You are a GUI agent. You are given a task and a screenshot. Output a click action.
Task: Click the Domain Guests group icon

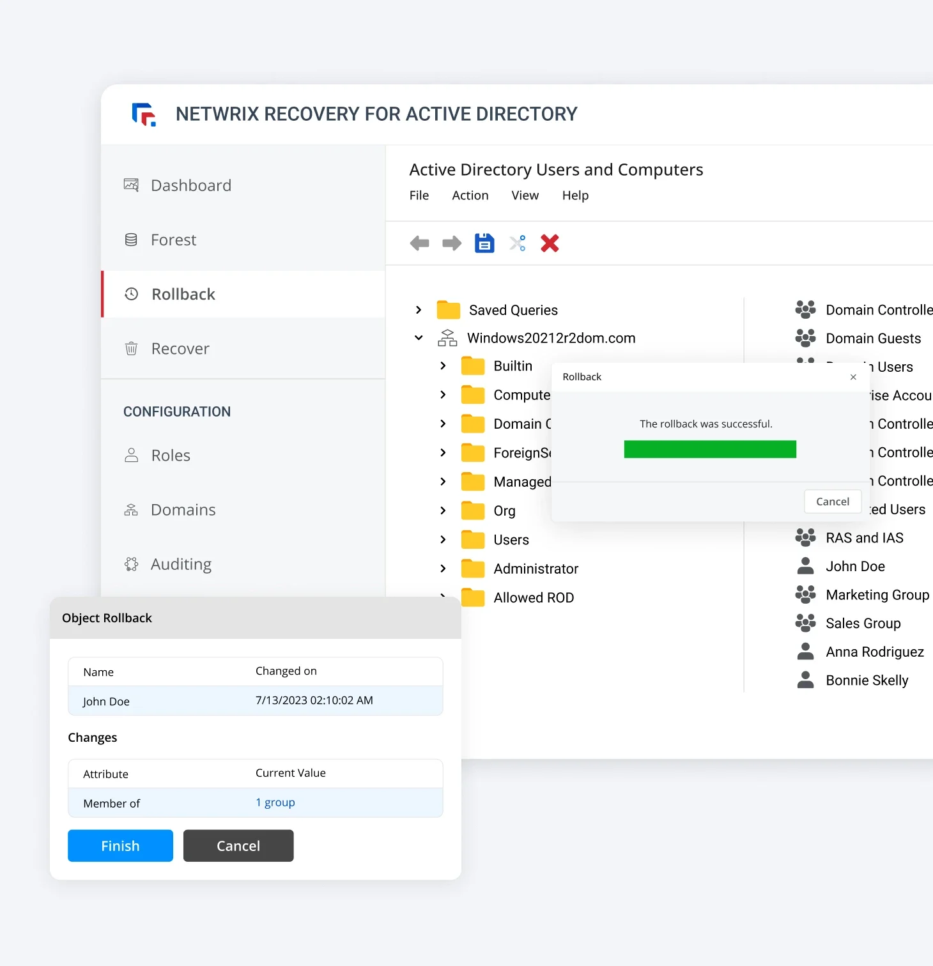coord(805,338)
